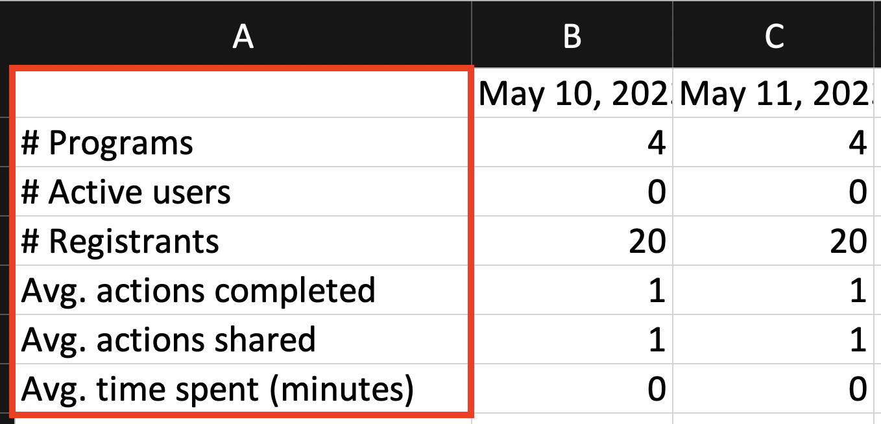Select actions shared value in column C

click(x=777, y=340)
